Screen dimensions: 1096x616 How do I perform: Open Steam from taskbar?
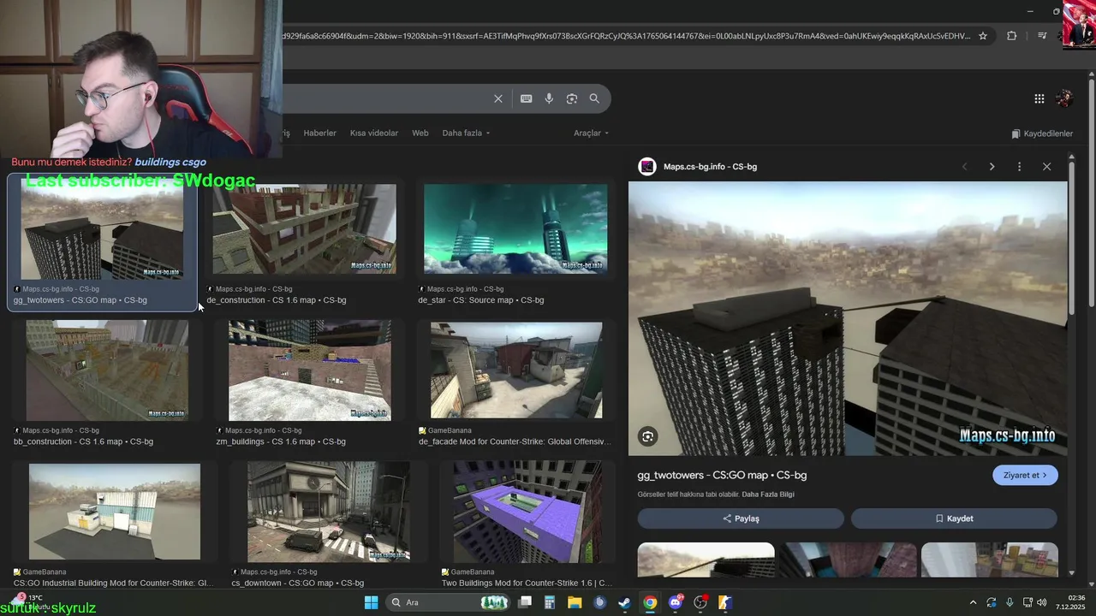[x=624, y=602]
